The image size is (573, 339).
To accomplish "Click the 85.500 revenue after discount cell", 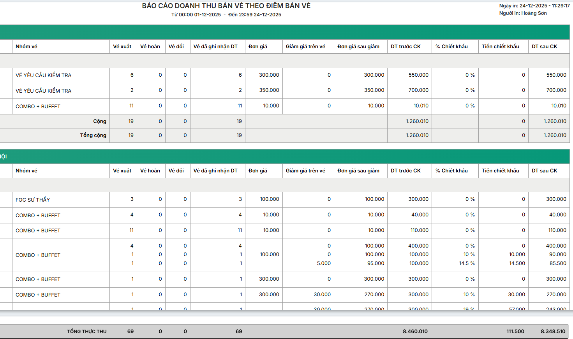I will [558, 263].
